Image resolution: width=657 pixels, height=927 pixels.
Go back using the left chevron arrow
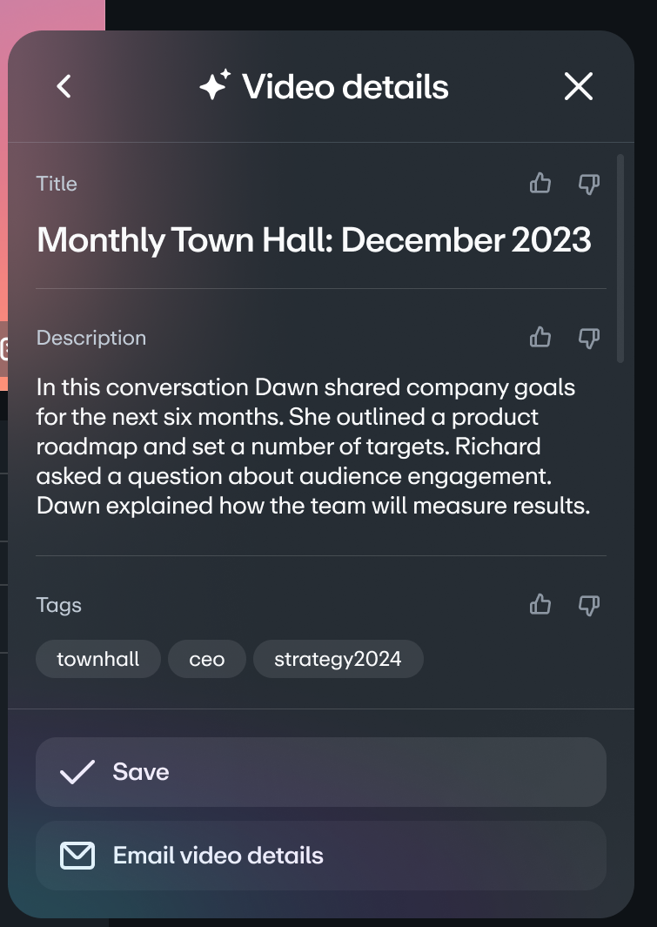pyautogui.click(x=64, y=86)
